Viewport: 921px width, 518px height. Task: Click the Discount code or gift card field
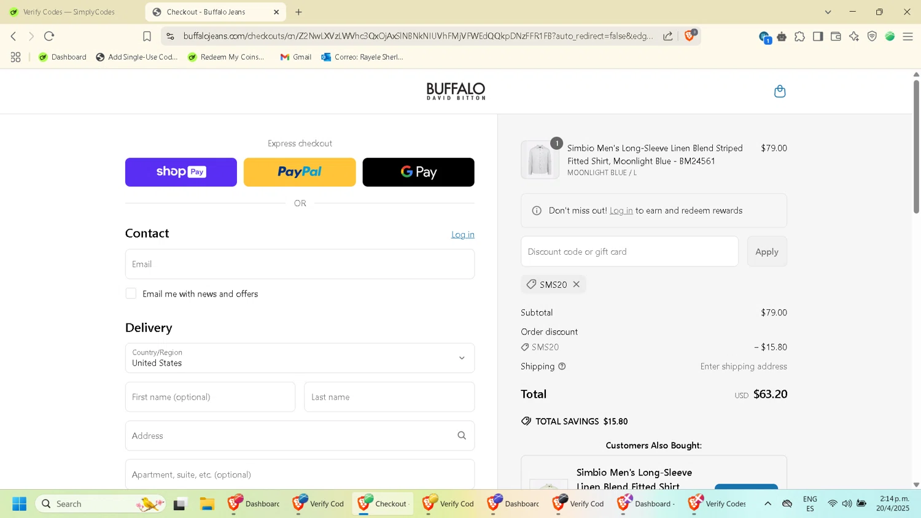[x=629, y=252]
